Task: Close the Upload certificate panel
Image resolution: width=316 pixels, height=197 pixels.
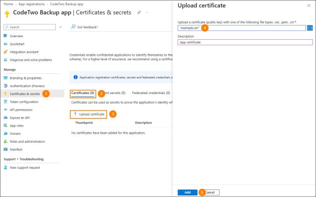Action: click(x=308, y=6)
